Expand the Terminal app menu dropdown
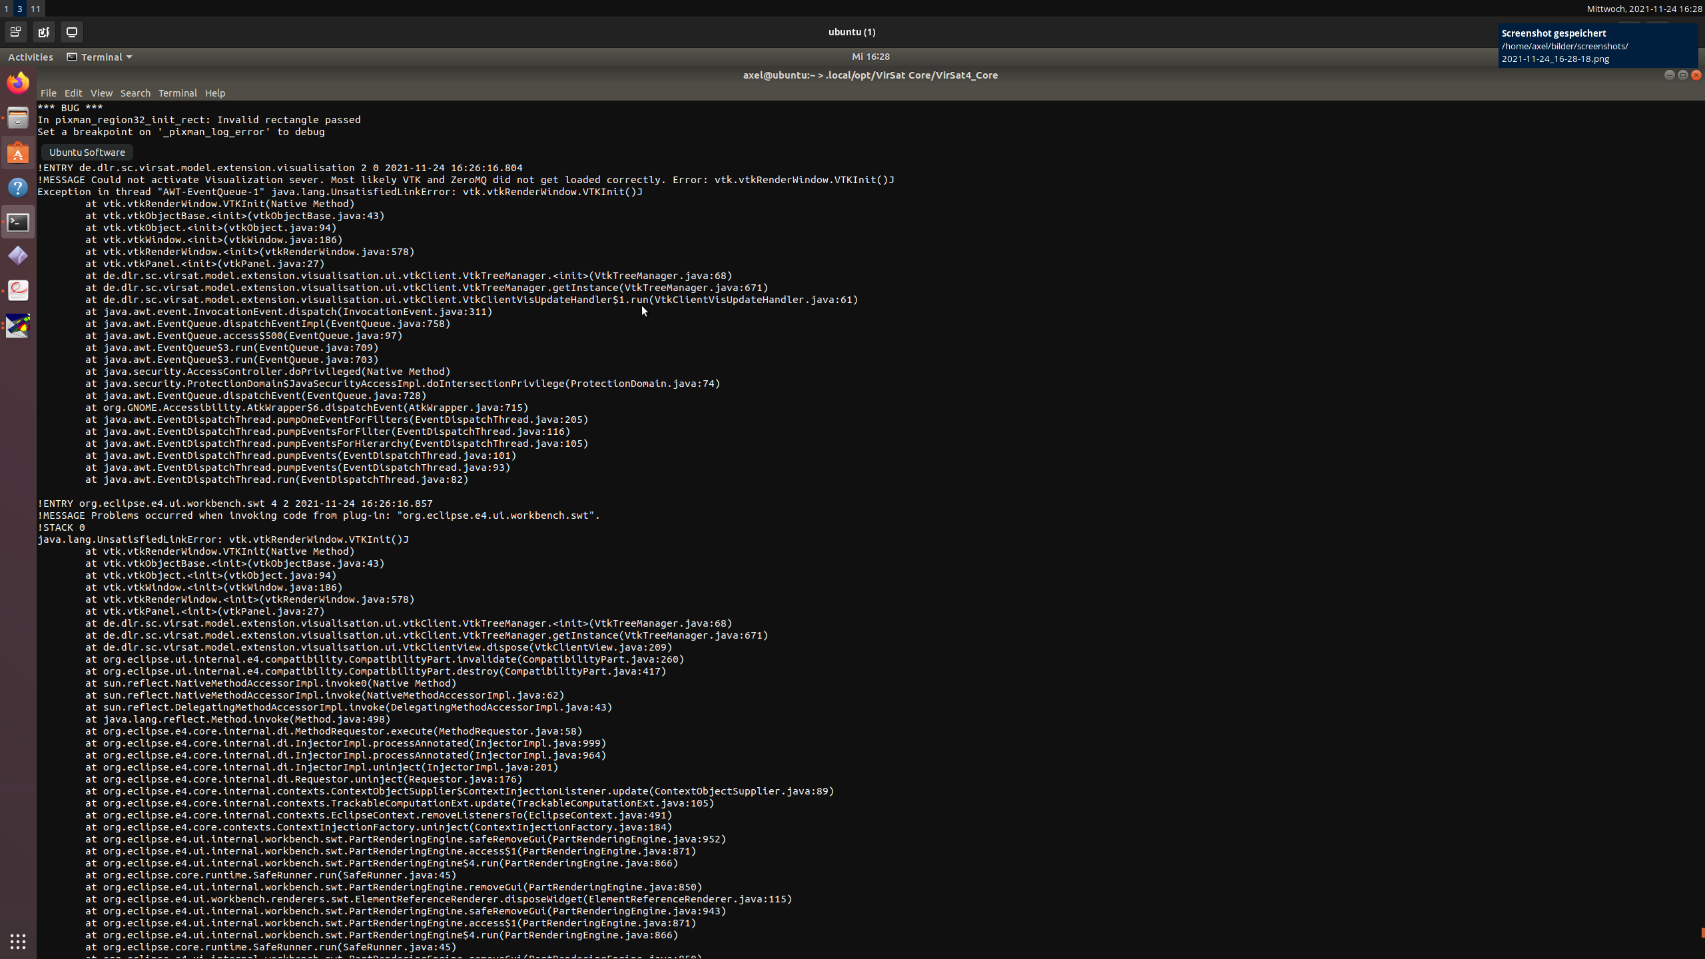 point(100,57)
